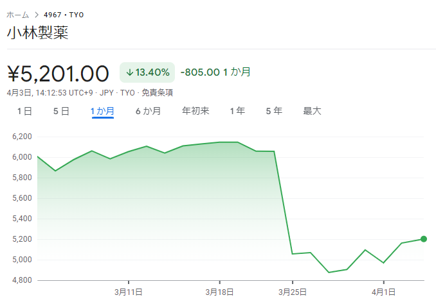Show the 最大 time range
The image size is (436, 302).
pos(312,111)
